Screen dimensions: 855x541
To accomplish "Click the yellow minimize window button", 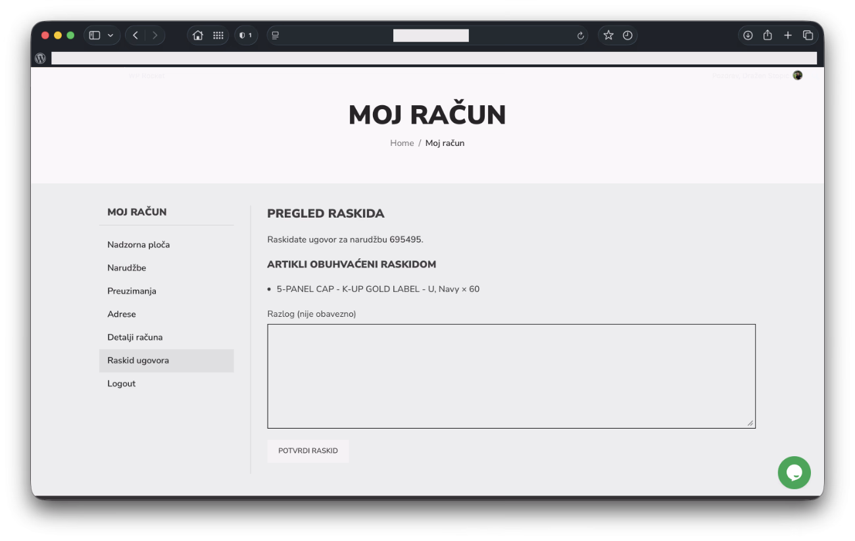I will [58, 35].
